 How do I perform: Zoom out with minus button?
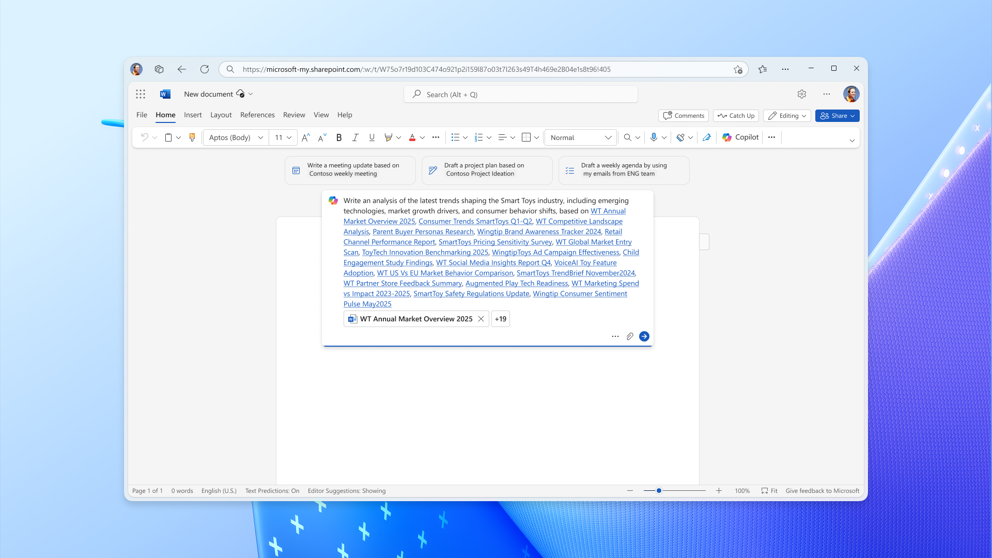[x=630, y=491]
